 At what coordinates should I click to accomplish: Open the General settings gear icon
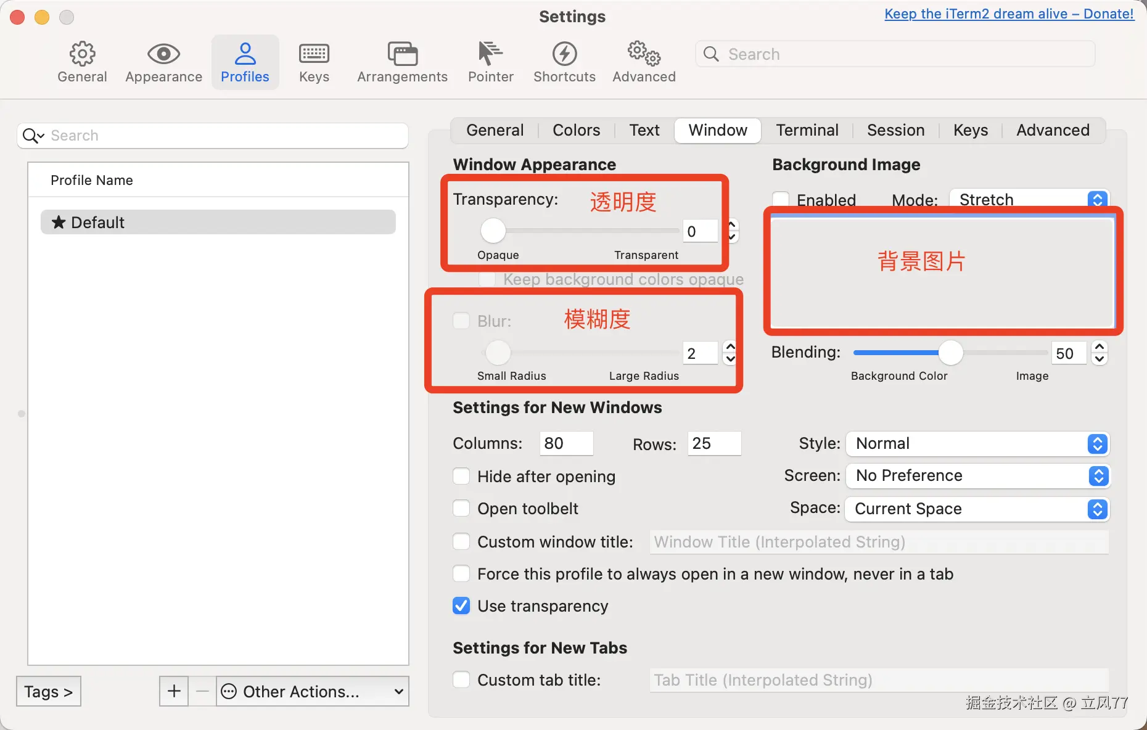[x=82, y=54]
